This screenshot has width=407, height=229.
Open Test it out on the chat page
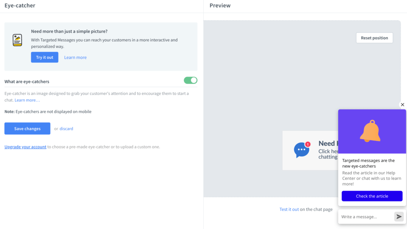click(x=289, y=209)
